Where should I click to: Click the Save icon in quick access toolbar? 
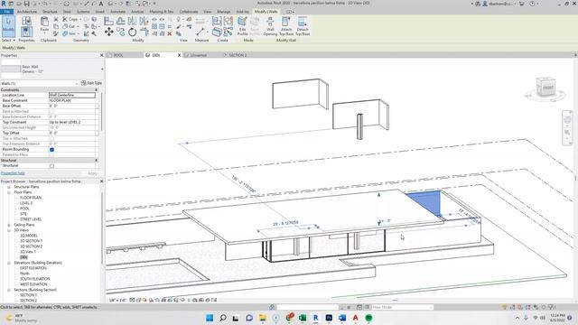tap(26, 4)
